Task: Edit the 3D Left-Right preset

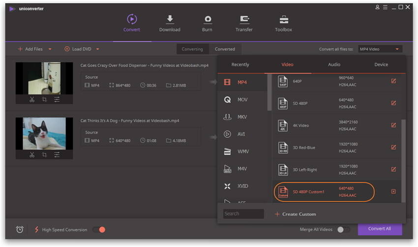Action: (393, 169)
